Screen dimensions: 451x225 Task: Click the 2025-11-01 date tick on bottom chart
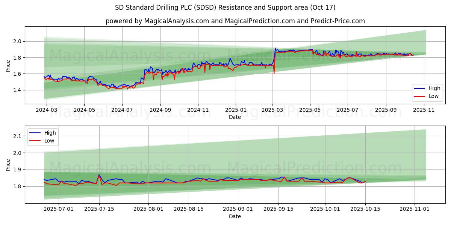[415, 209]
